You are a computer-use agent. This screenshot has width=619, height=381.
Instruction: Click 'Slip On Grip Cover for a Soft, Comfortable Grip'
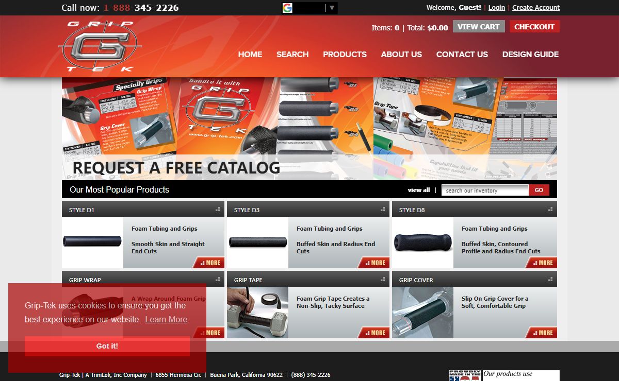[495, 302]
